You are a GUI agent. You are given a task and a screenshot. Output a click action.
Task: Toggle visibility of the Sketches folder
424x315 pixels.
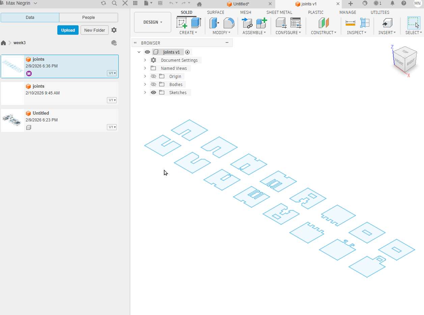tap(153, 92)
